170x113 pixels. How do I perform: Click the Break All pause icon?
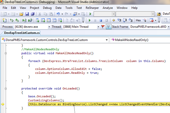95,20
